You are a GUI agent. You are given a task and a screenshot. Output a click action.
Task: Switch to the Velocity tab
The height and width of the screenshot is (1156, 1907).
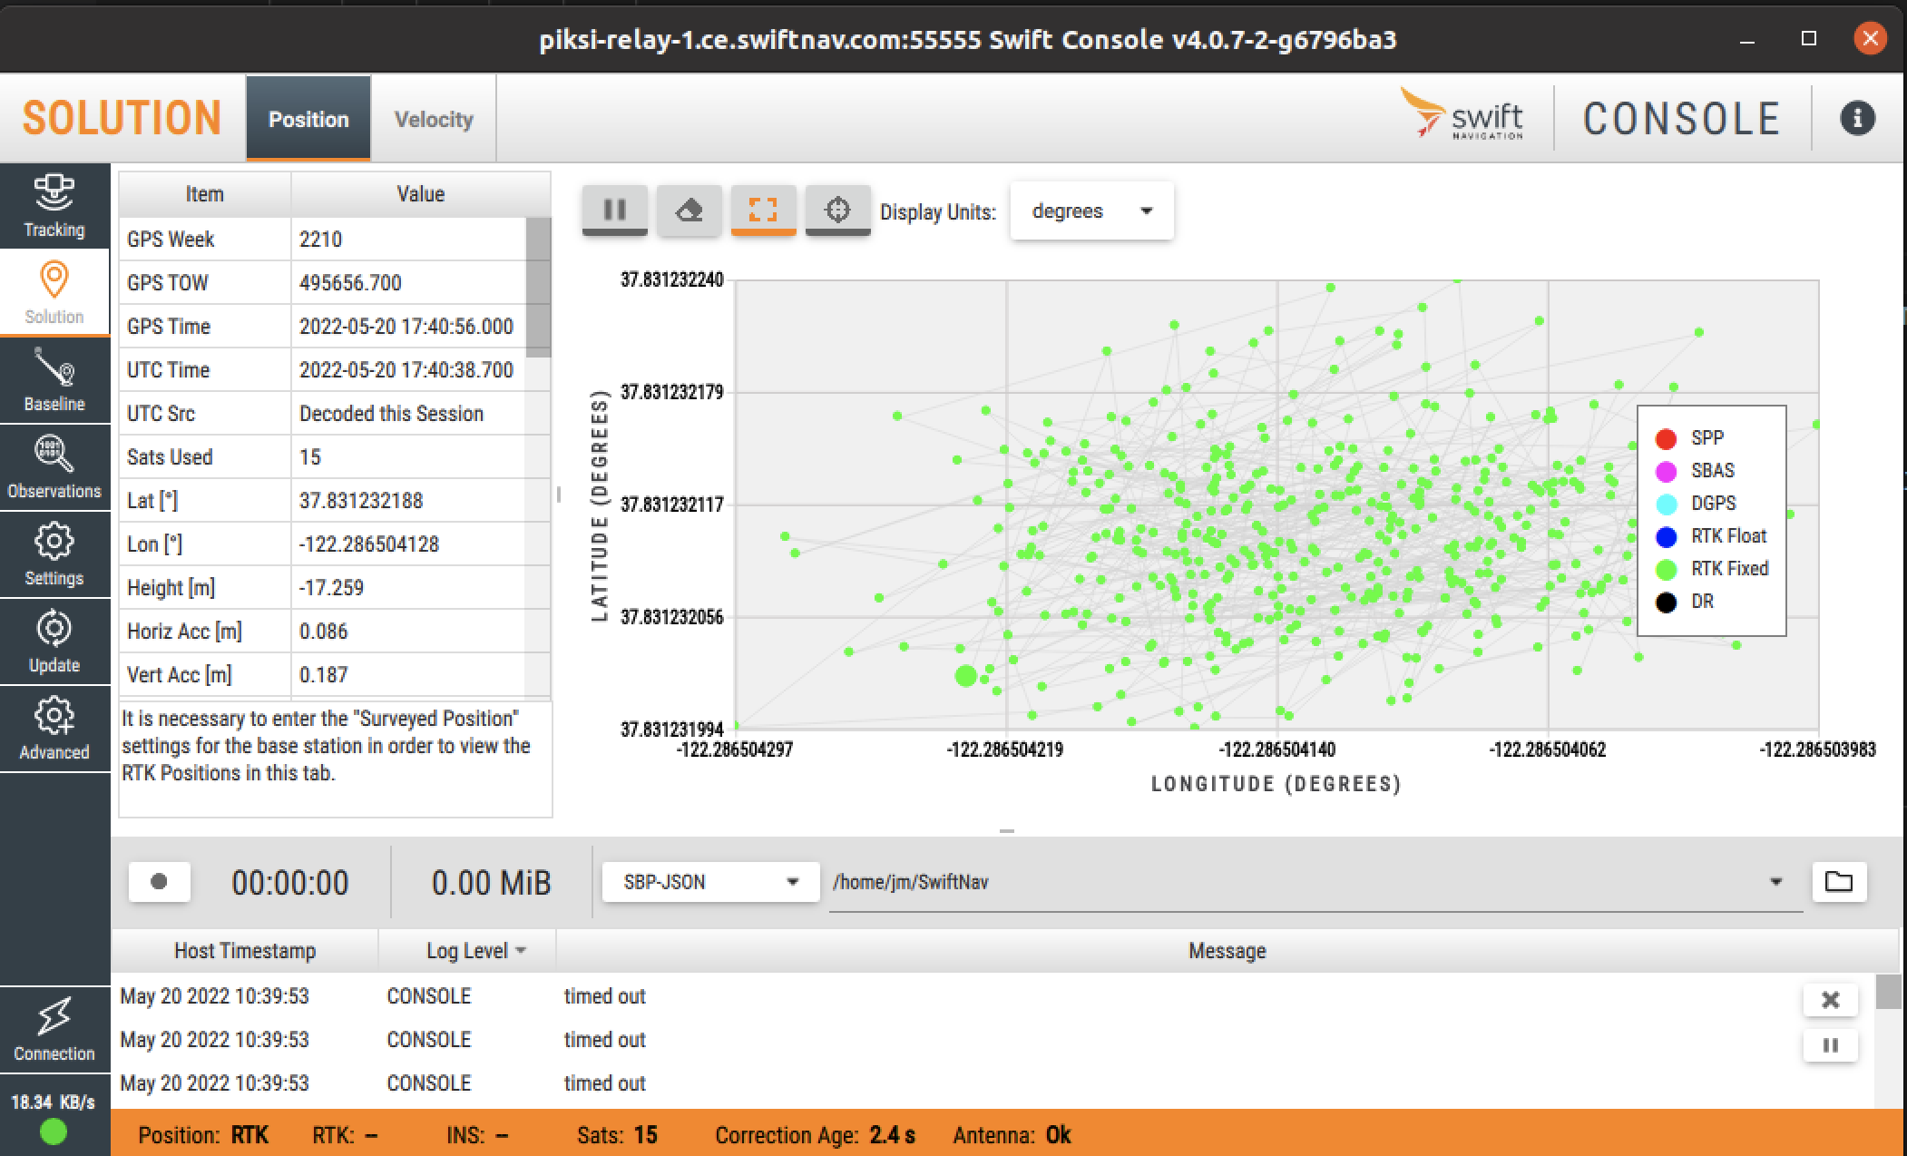click(434, 120)
